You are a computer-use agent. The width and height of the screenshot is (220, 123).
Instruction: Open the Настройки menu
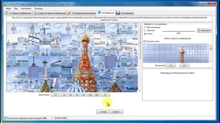(x=26, y=9)
